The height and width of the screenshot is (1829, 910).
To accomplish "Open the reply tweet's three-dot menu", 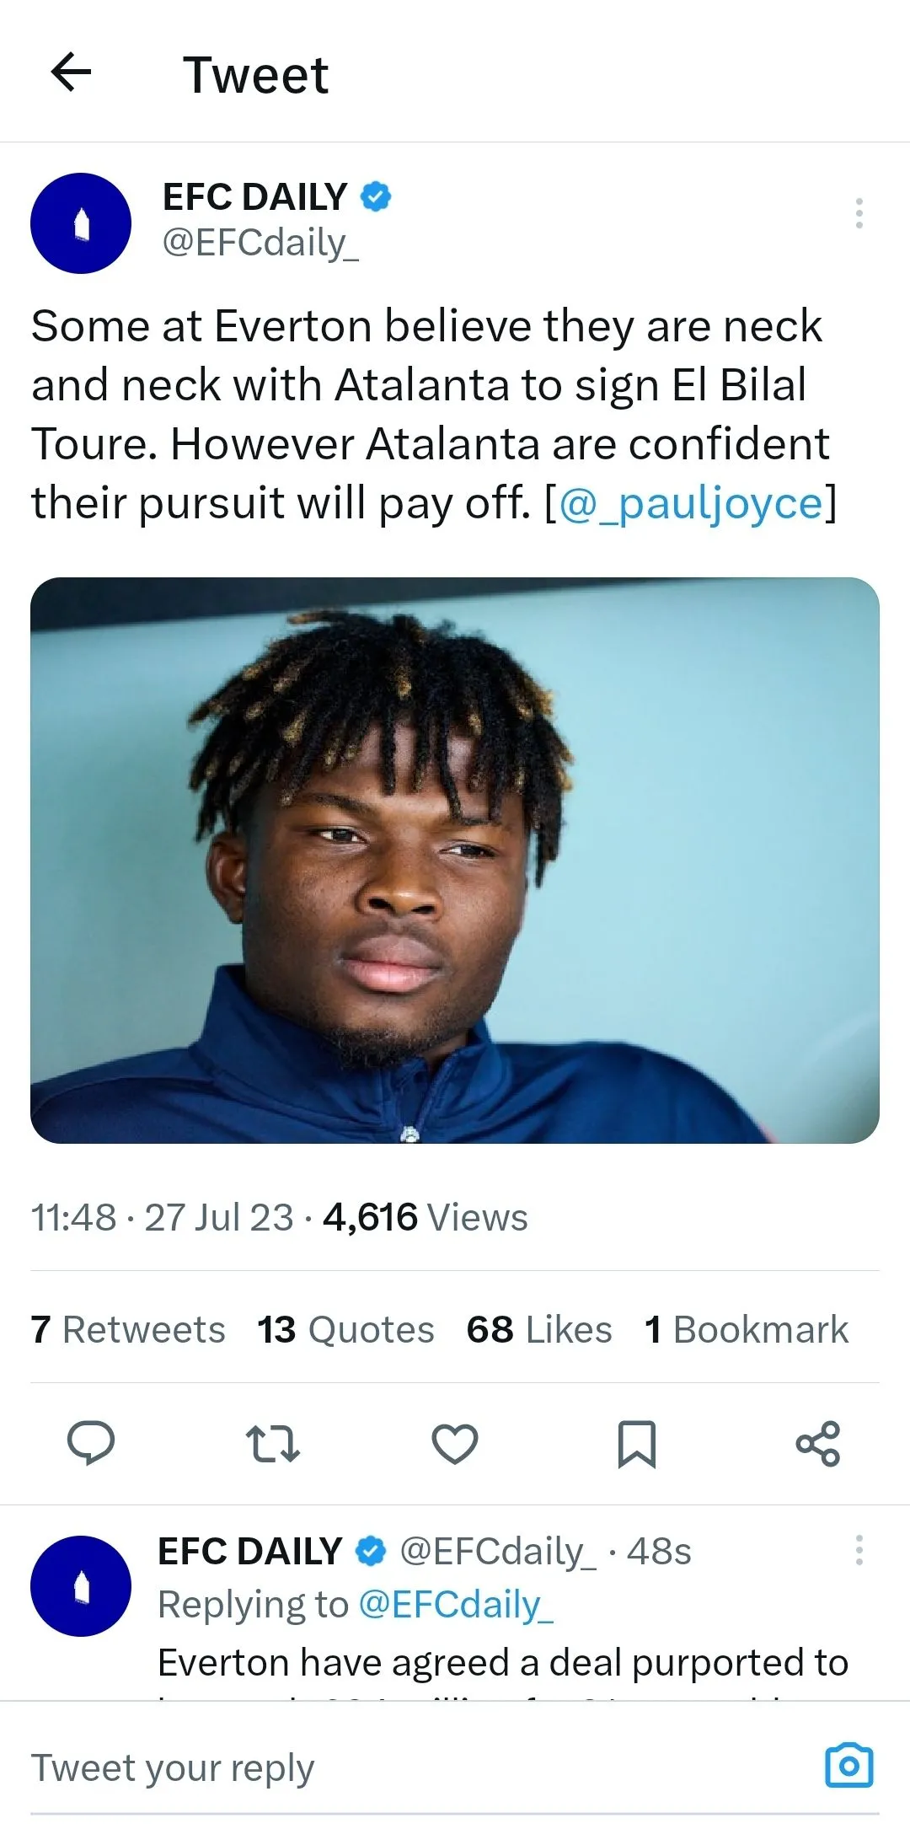I will coord(859,1550).
